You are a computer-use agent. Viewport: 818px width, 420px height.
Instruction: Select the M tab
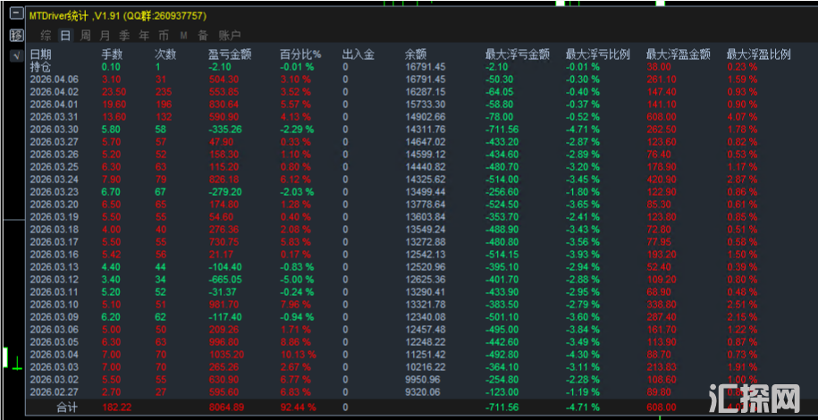click(183, 36)
